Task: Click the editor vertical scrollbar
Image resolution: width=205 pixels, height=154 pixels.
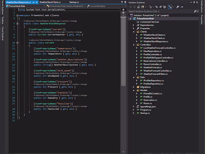Action: 124,51
